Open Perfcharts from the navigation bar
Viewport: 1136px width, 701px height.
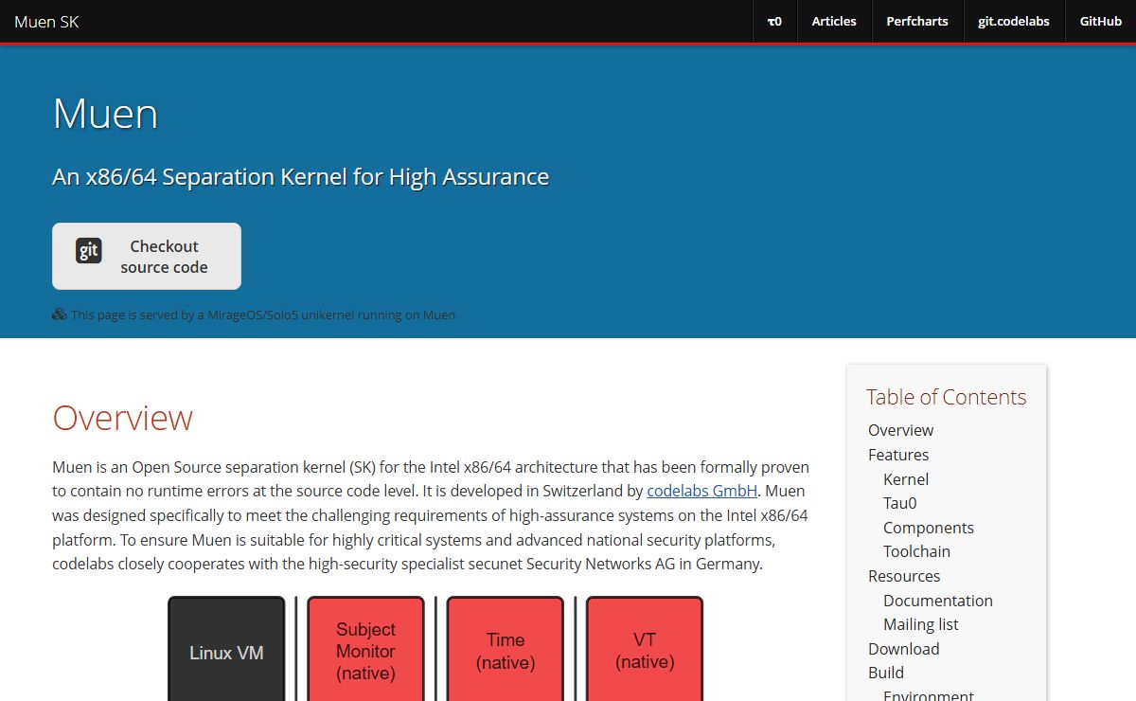tap(917, 21)
